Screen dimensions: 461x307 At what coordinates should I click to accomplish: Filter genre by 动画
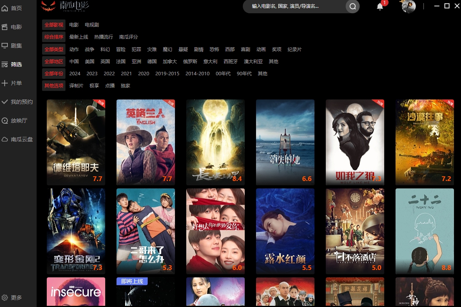coord(261,50)
